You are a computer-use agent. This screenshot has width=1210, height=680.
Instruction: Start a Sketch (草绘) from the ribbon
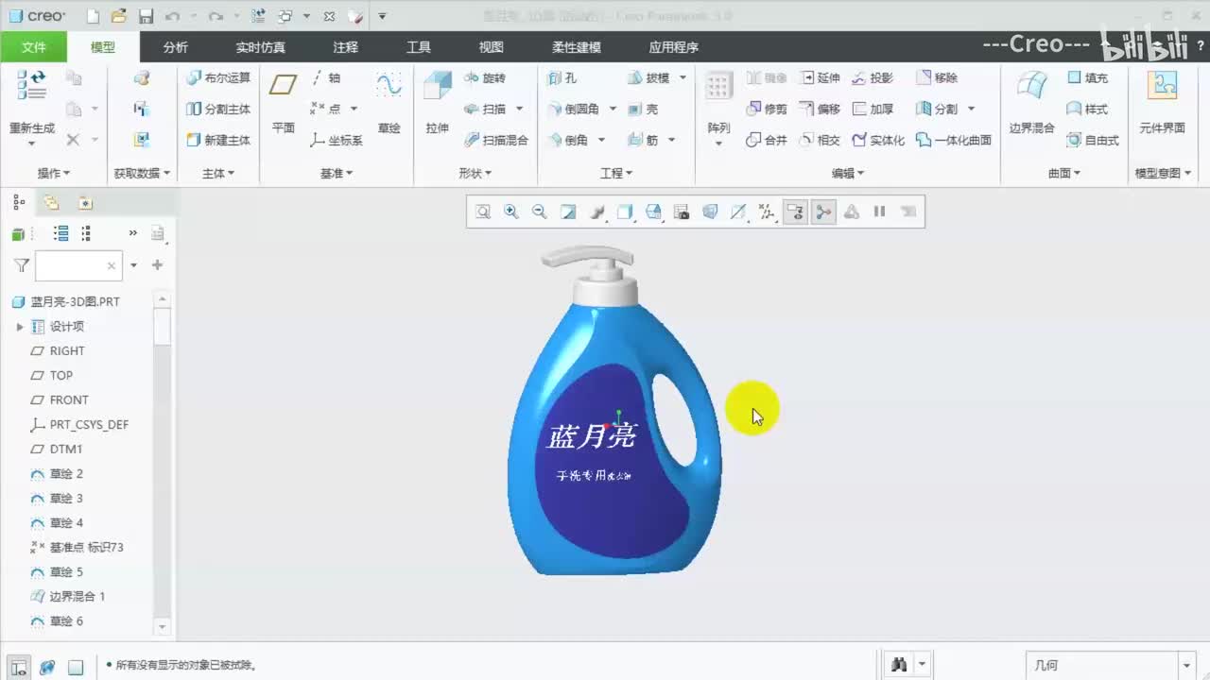(x=389, y=104)
